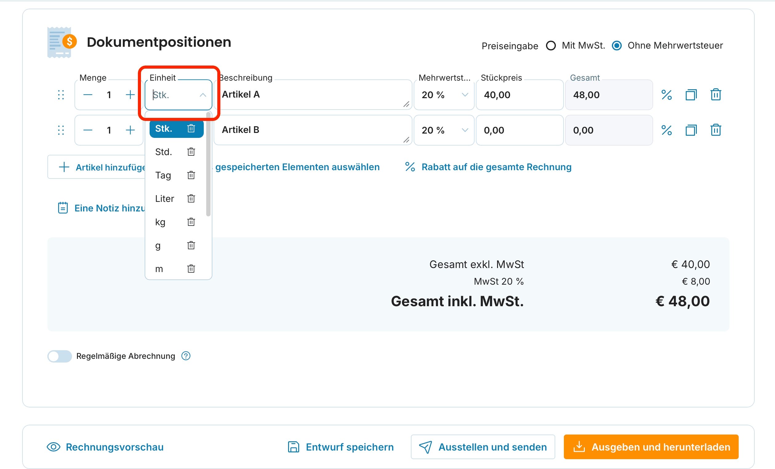Delete the Artikel A row
This screenshot has width=775, height=469.
click(x=716, y=95)
